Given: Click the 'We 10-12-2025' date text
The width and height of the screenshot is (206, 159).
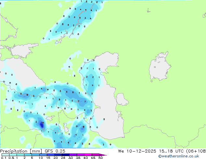Looking at the screenshot, I should click(137, 151).
